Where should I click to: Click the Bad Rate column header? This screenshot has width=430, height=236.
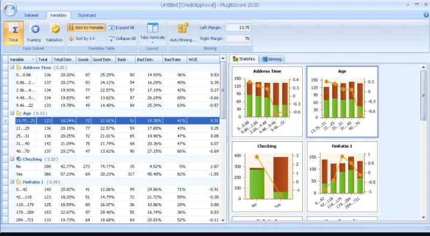(174, 60)
